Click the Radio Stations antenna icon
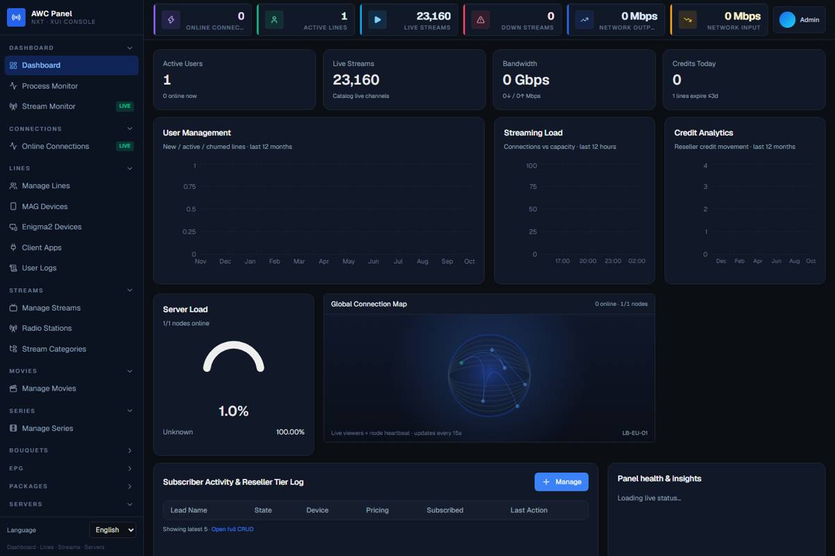The height and width of the screenshot is (556, 835). (13, 328)
